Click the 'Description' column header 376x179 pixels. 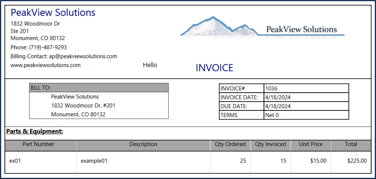[x=143, y=145]
